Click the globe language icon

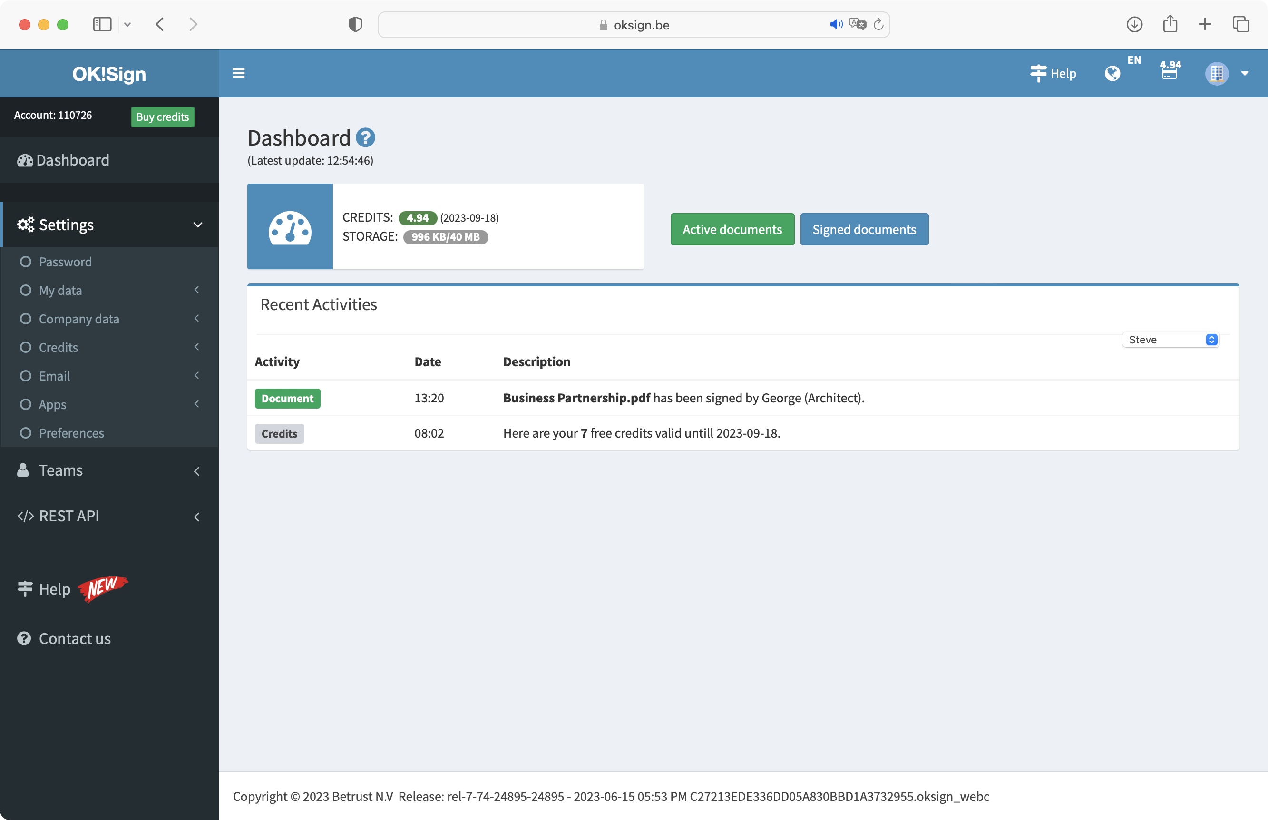(1112, 73)
